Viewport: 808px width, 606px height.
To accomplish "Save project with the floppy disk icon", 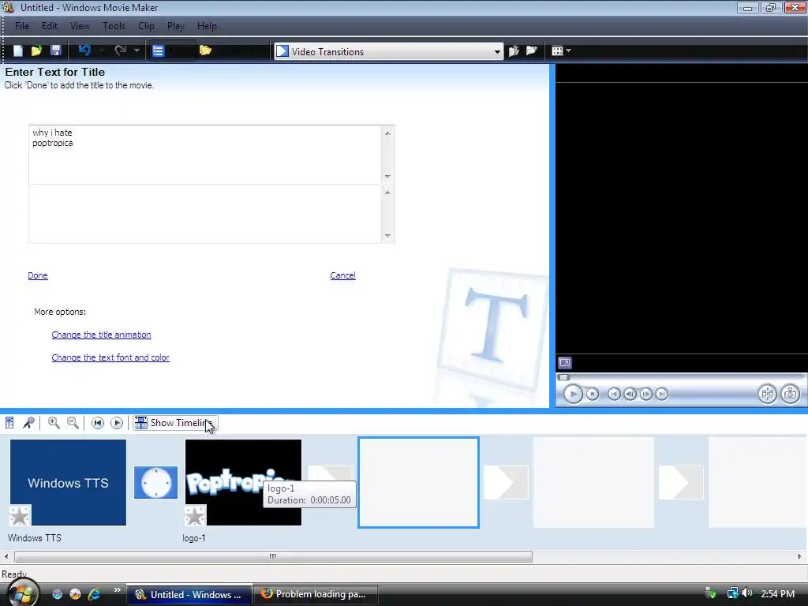I will click(x=56, y=50).
